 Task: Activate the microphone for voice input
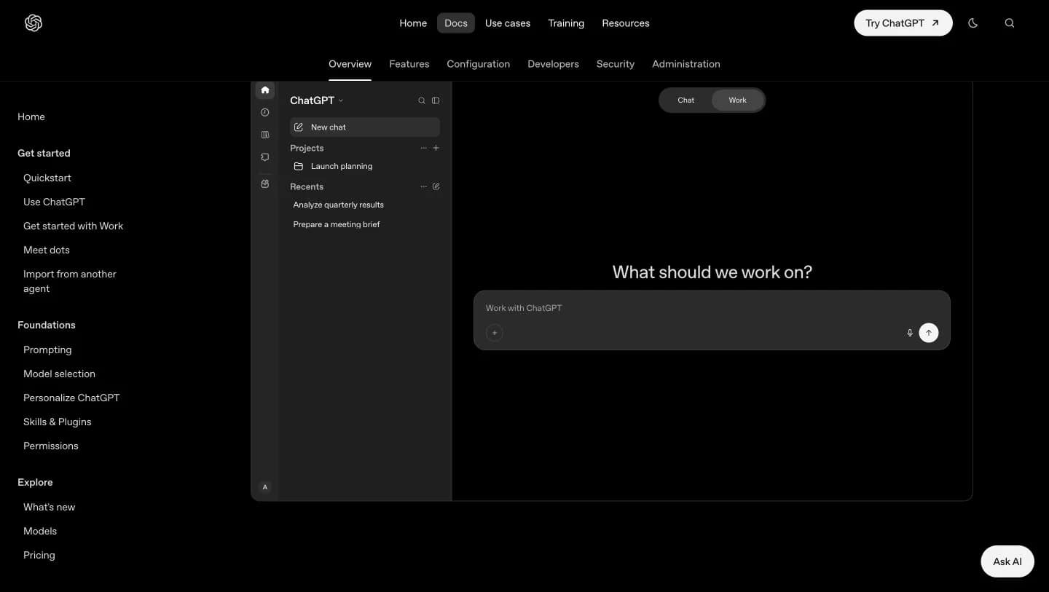(x=910, y=333)
